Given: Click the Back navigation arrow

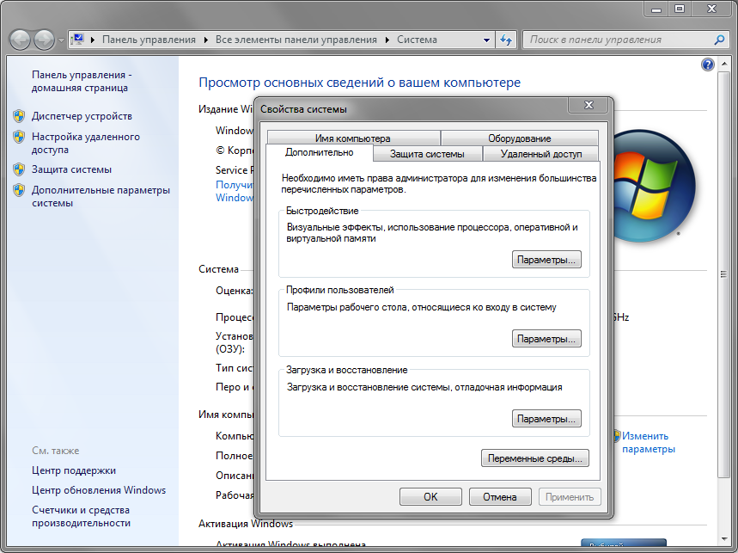Looking at the screenshot, I should pos(19,39).
